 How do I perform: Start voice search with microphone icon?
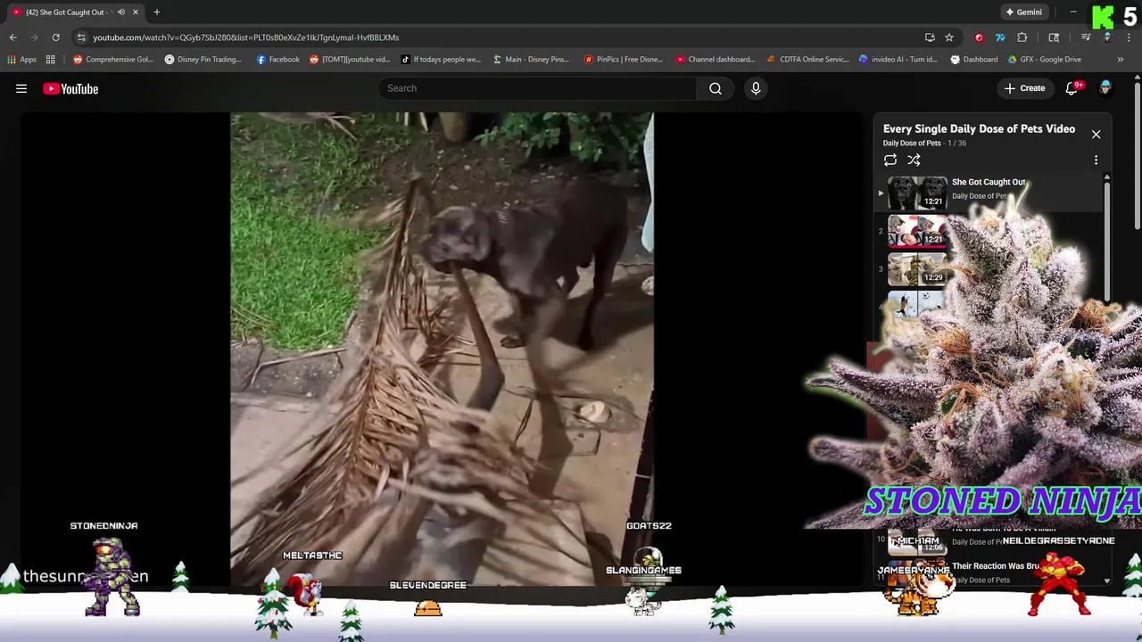(756, 88)
